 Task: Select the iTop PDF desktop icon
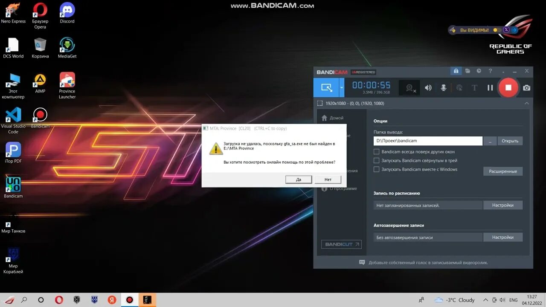pos(13,153)
